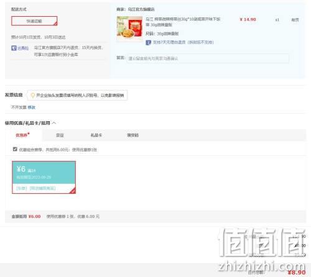The image size is (311, 277).
Task: Toggle the 优惠组合推荐 checkbox
Action: (15, 149)
